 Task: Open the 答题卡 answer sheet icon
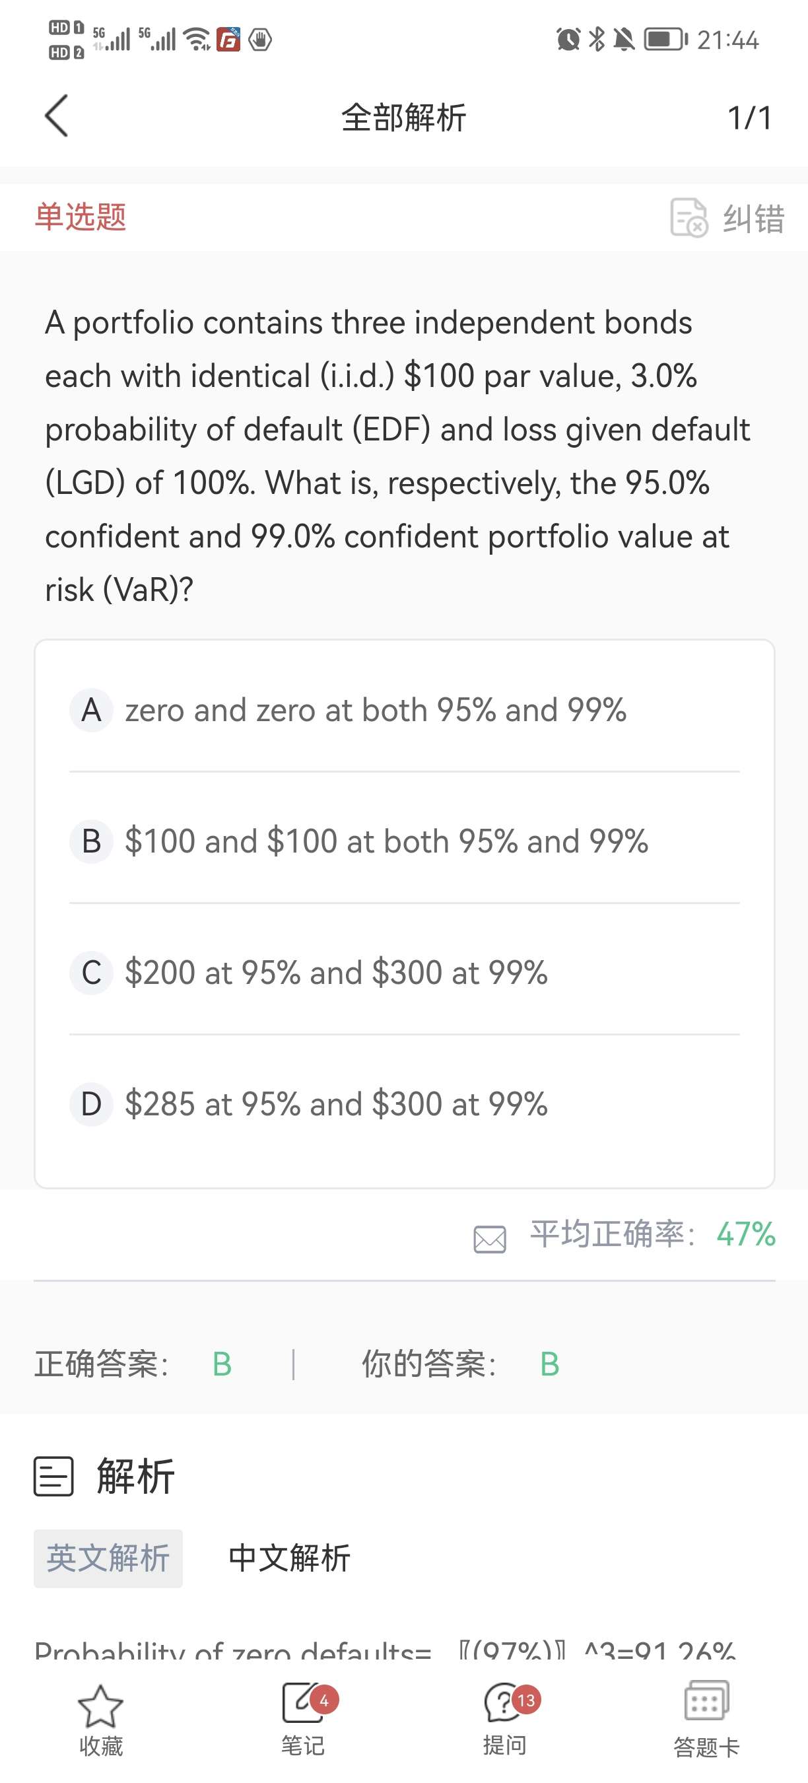tap(706, 1701)
